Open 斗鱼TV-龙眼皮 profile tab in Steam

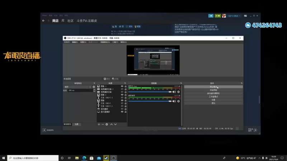87,21
